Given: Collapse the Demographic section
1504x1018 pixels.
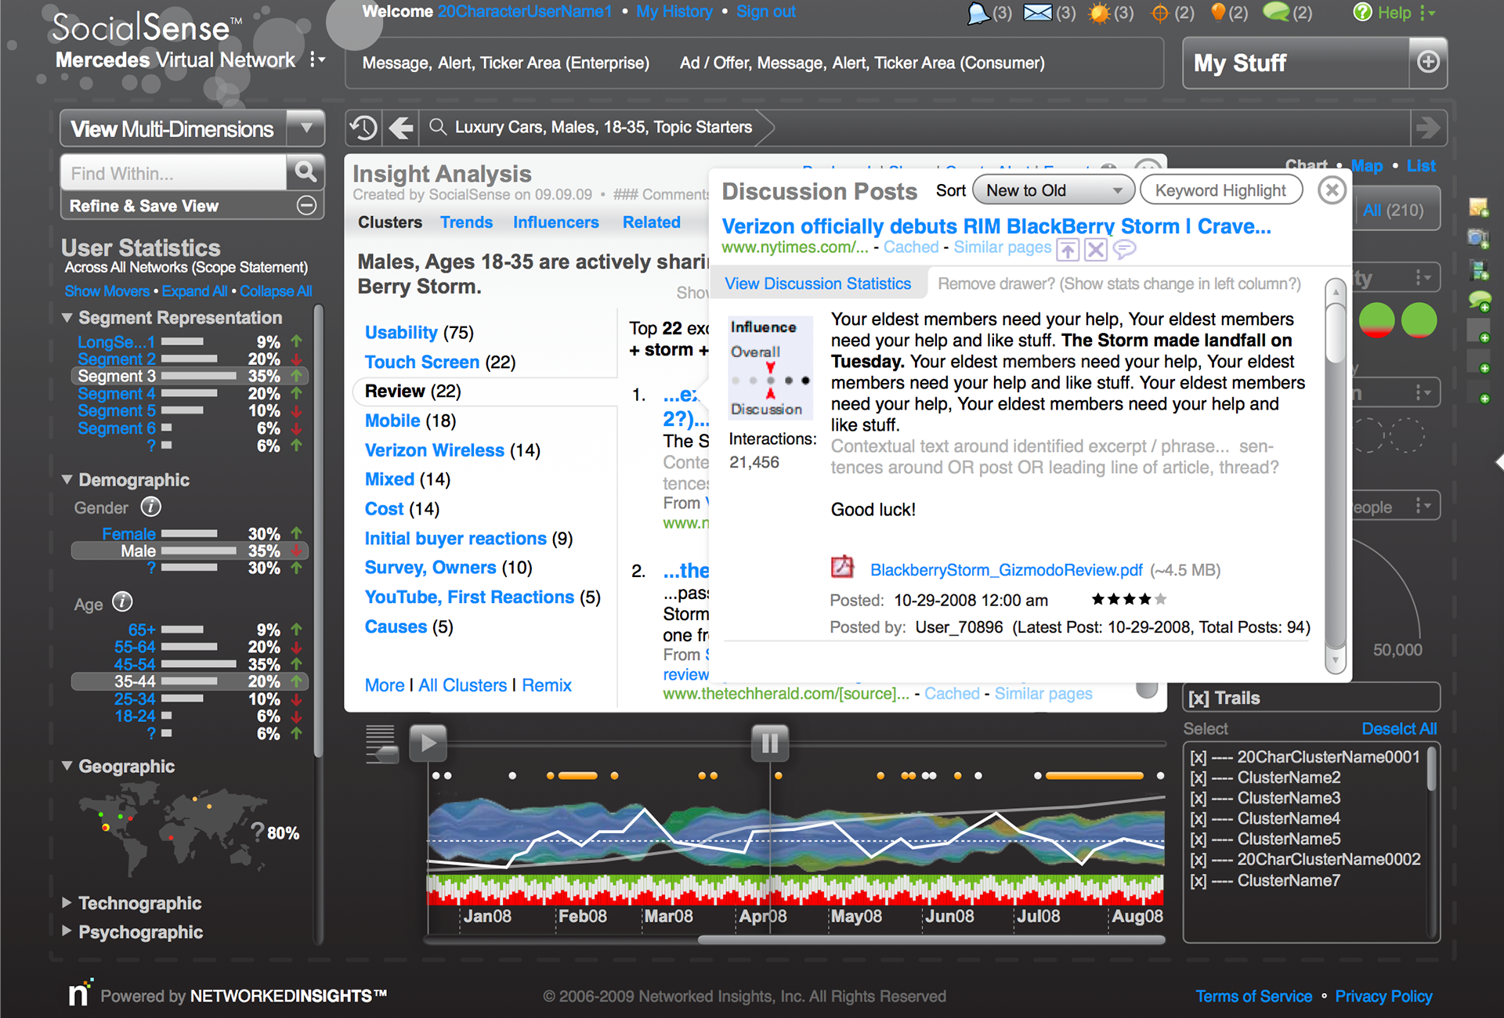Looking at the screenshot, I should click(x=67, y=479).
